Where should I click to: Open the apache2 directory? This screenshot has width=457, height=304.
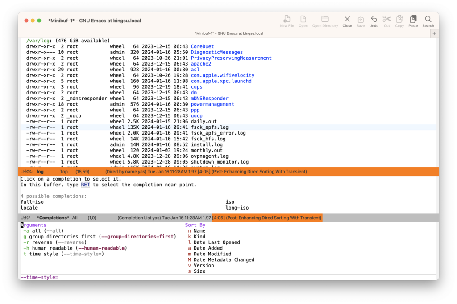[x=201, y=64]
